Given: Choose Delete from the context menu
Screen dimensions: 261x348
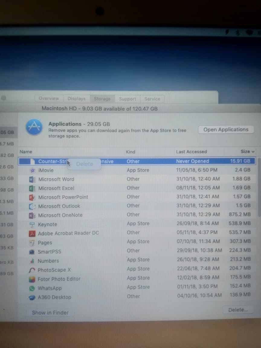Looking at the screenshot, I should pyautogui.click(x=84, y=164).
